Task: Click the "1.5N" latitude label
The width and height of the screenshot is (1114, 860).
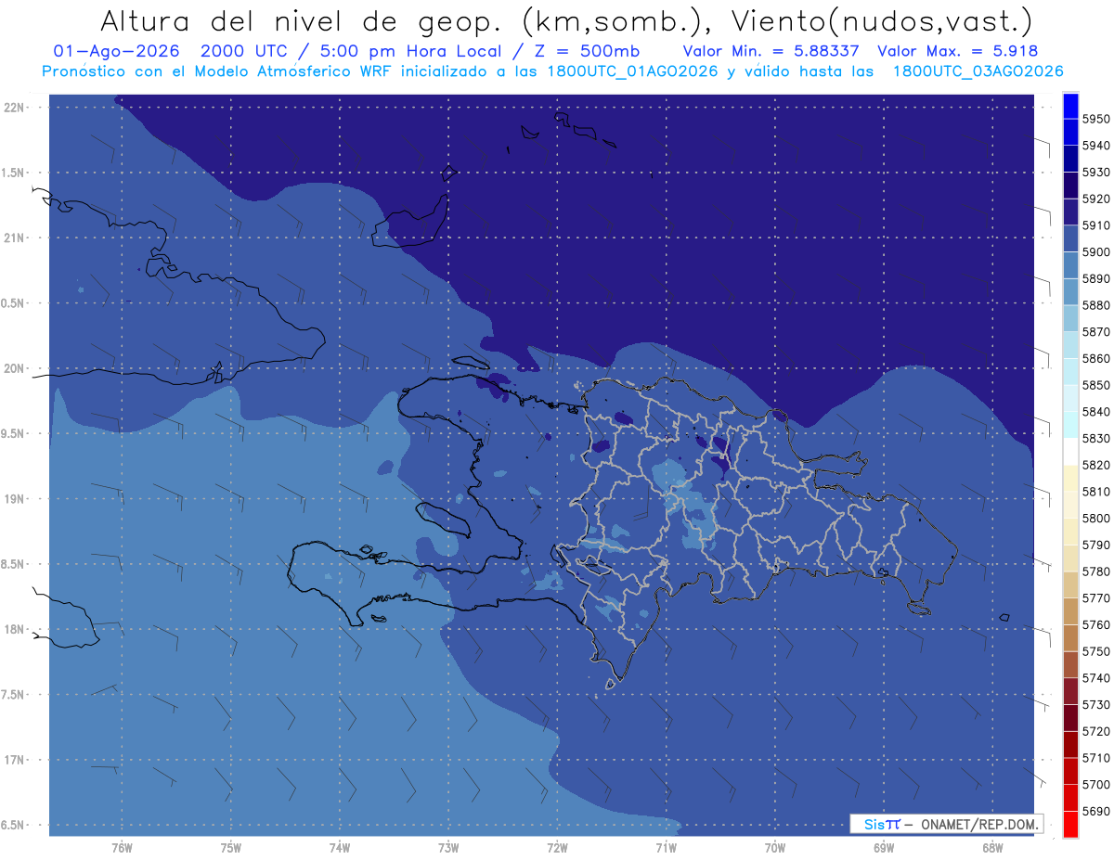Action: (15, 173)
